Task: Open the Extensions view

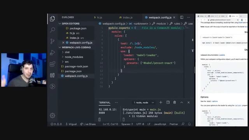Action: click(x=53, y=64)
